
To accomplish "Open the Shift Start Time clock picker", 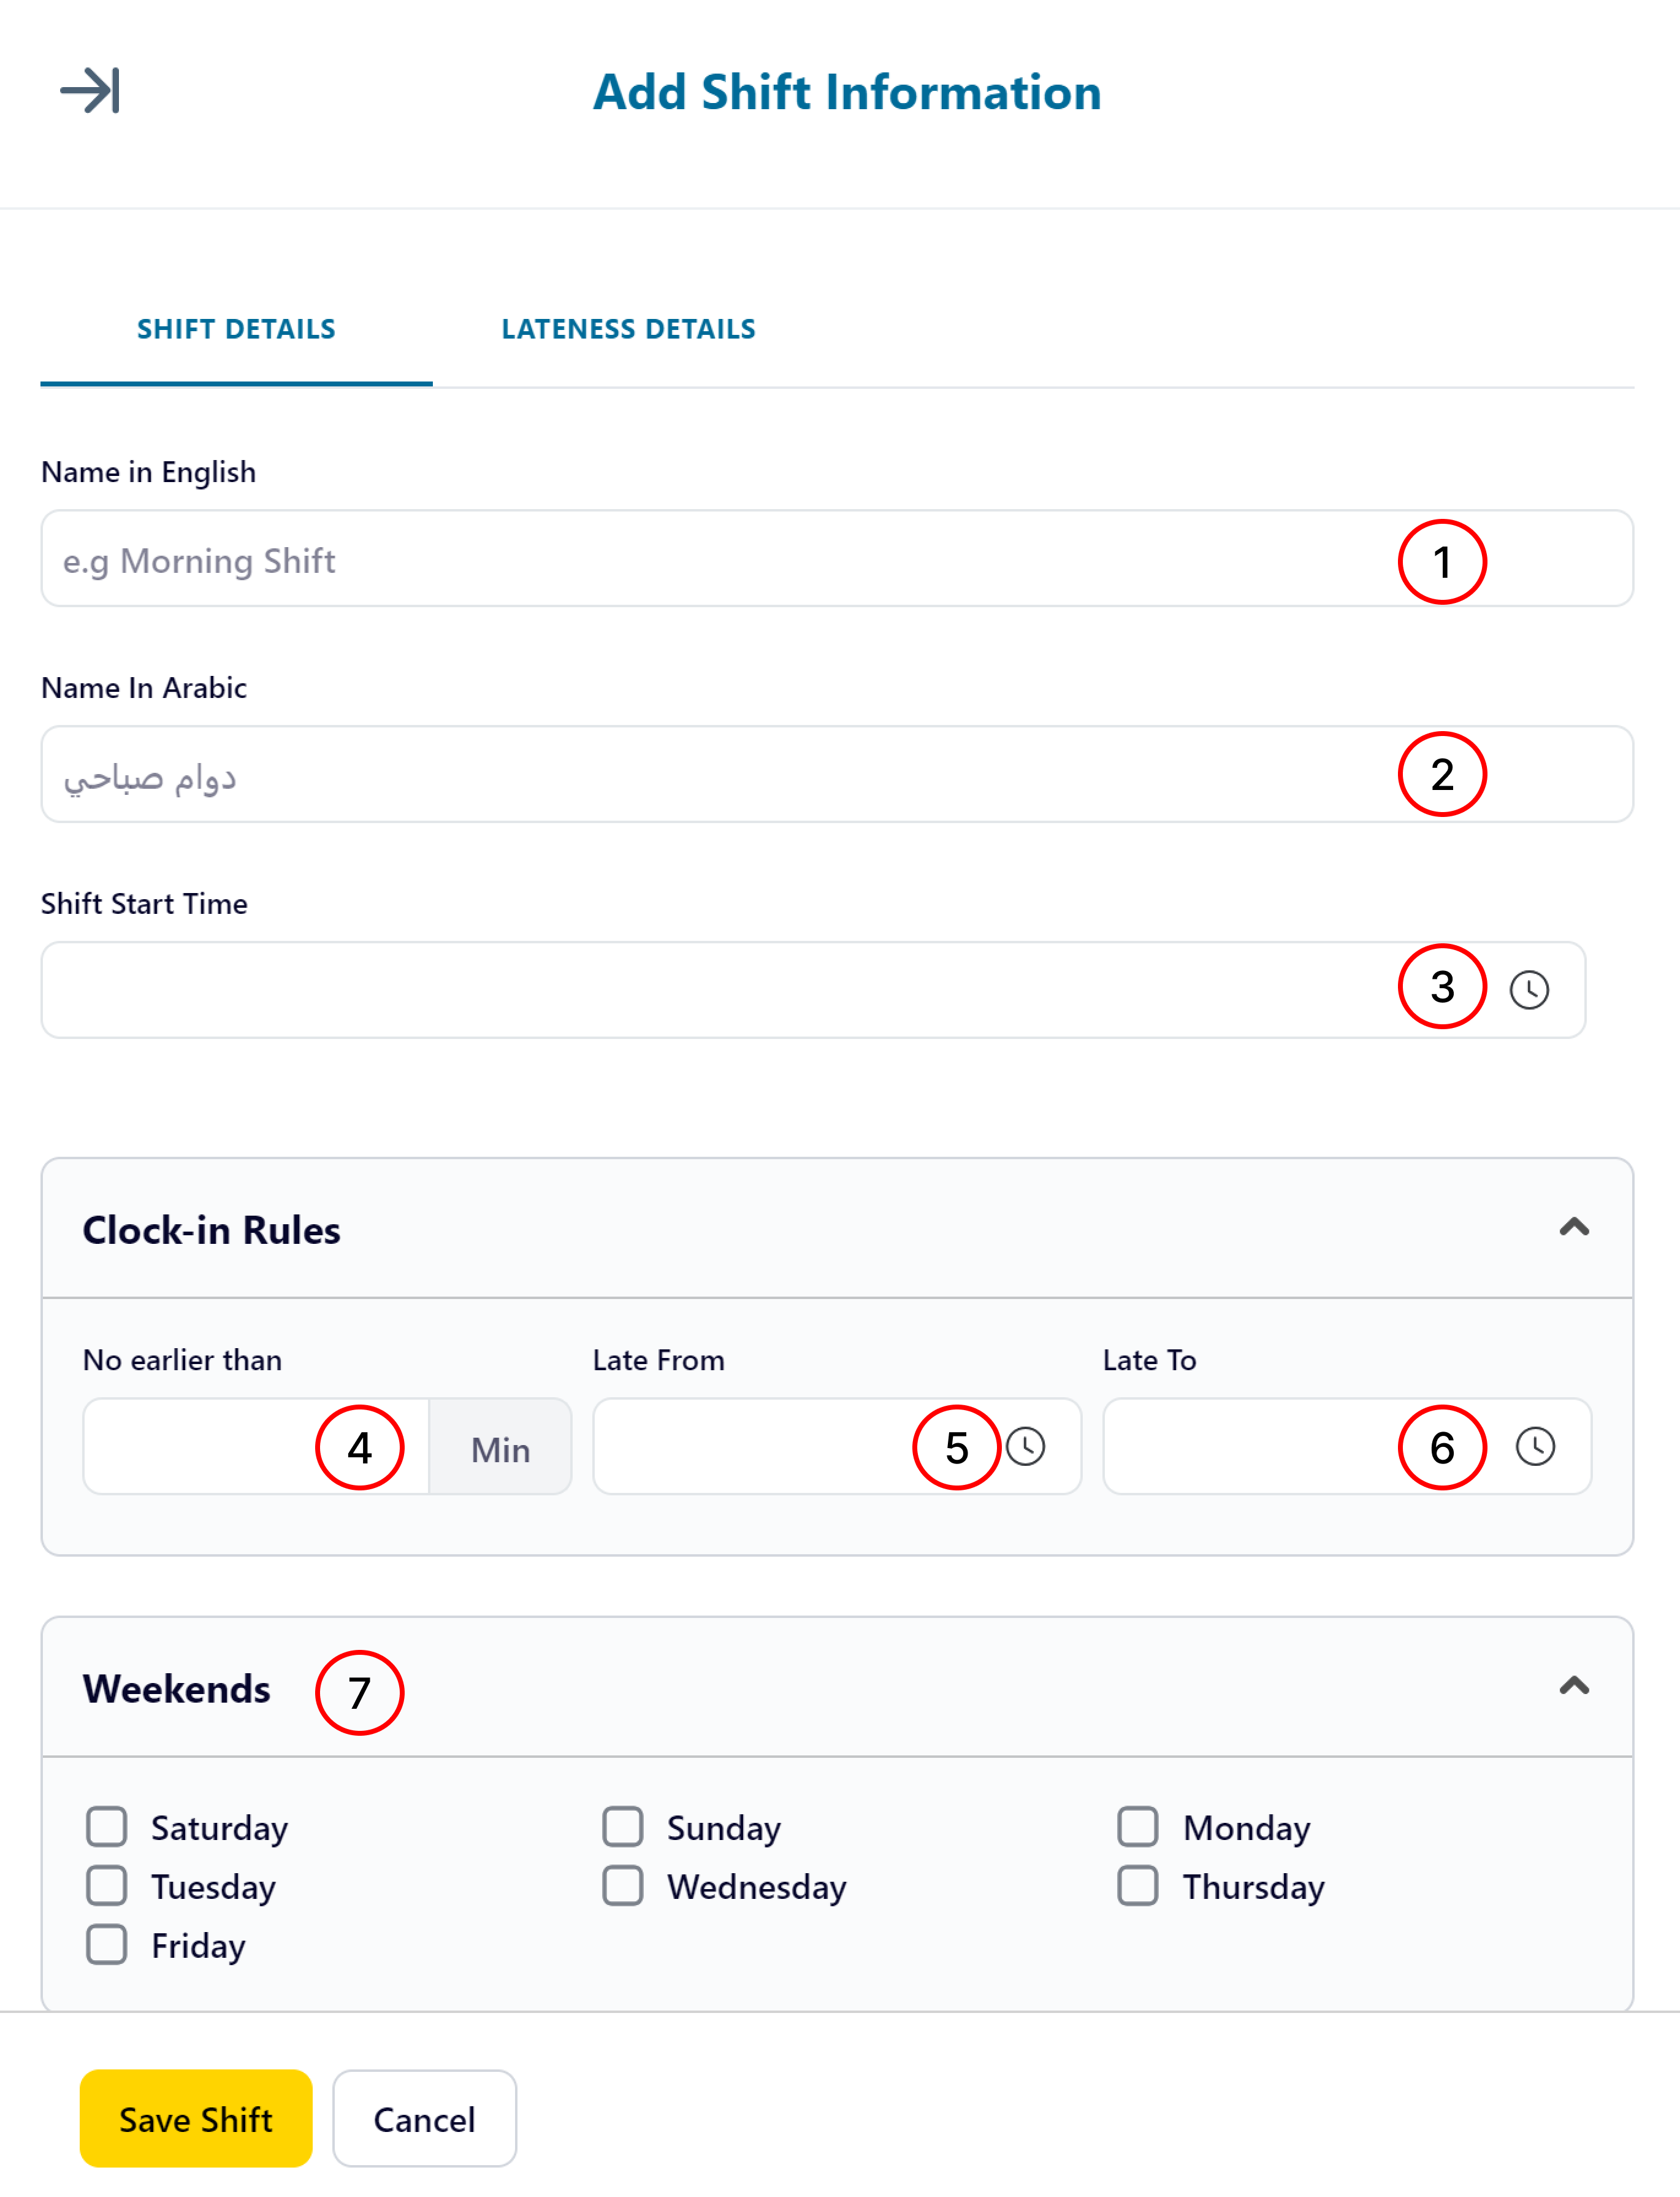I will tap(1529, 991).
